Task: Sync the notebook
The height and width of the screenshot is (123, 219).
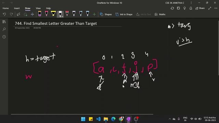Action: [x=172, y=8]
